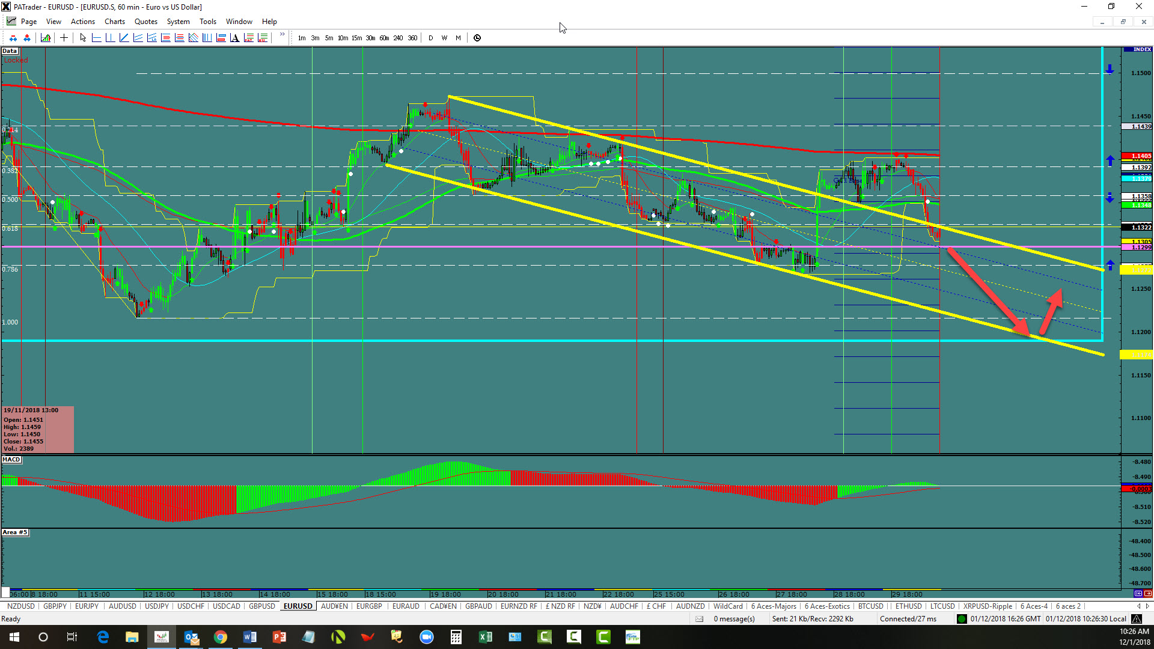Open the Calculator from the taskbar
The image size is (1154, 649).
coord(456,637)
